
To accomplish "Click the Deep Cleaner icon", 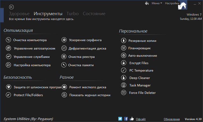I will tap(124, 78).
